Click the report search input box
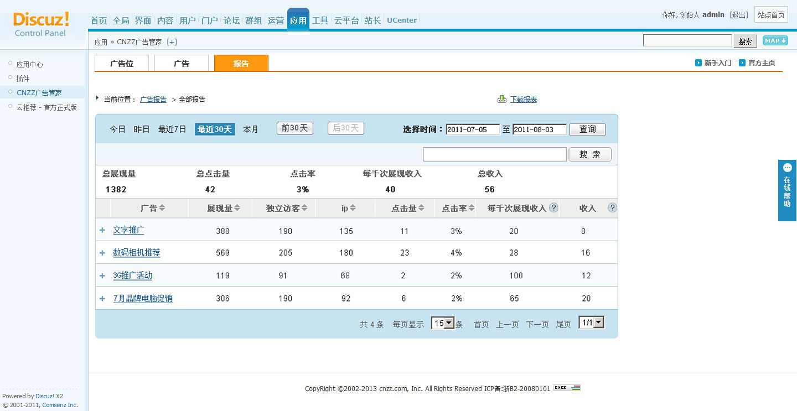Viewport: 797px width, 411px height. tap(495, 154)
